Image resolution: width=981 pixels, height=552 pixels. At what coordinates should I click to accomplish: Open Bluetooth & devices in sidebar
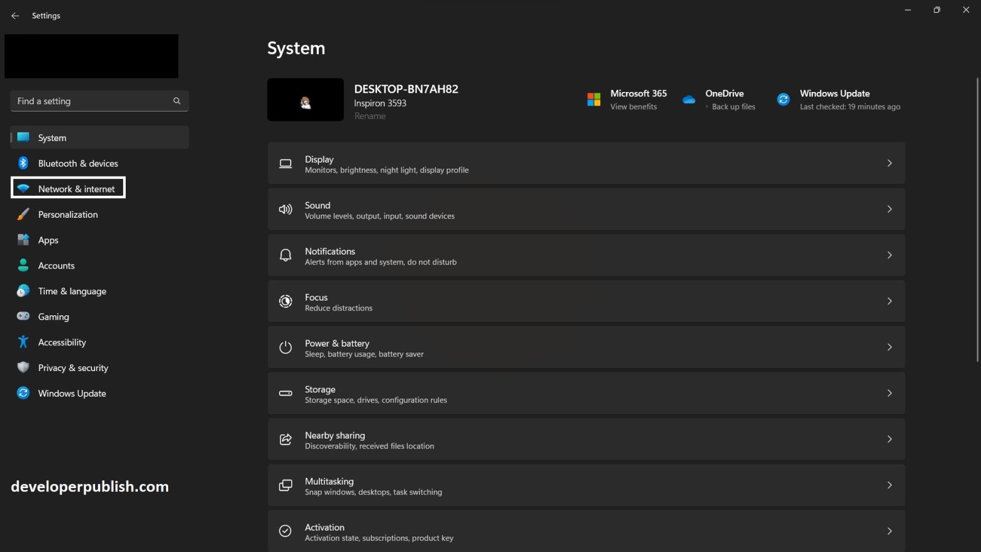click(x=99, y=163)
